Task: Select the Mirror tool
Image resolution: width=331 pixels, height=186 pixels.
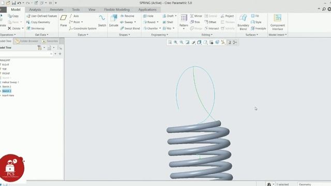Action: [x=196, y=16]
